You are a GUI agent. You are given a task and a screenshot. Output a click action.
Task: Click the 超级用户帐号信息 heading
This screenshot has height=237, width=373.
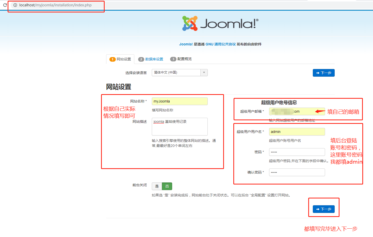click(x=279, y=103)
